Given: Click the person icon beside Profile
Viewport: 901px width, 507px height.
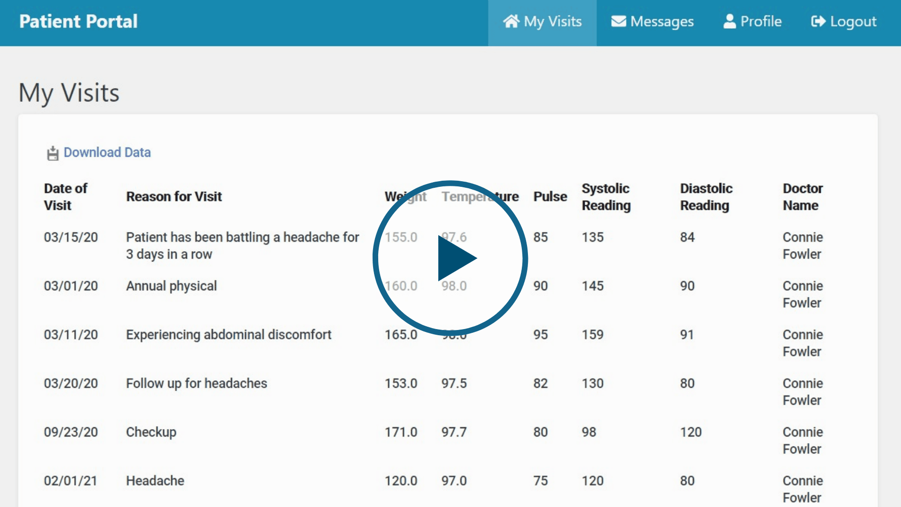Looking at the screenshot, I should coord(729,21).
